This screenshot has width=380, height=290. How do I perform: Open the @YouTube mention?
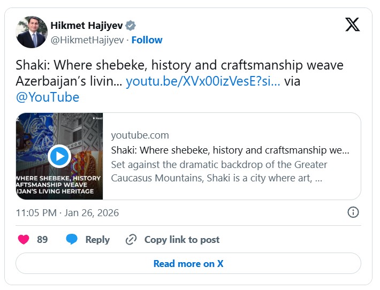[x=48, y=97]
